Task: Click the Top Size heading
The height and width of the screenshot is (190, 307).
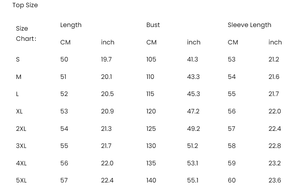Action: [x=25, y=5]
